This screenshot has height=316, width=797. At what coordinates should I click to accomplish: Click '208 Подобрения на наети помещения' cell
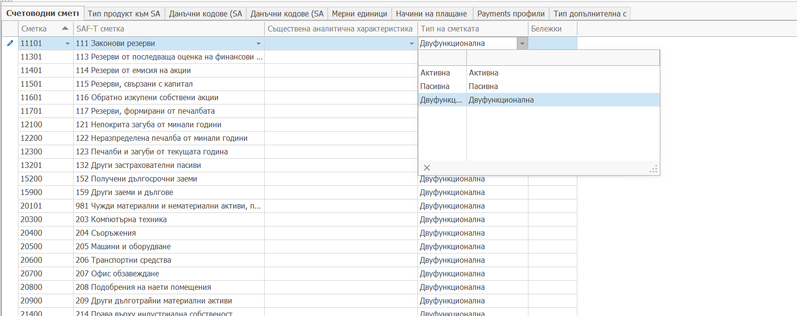tap(169, 287)
